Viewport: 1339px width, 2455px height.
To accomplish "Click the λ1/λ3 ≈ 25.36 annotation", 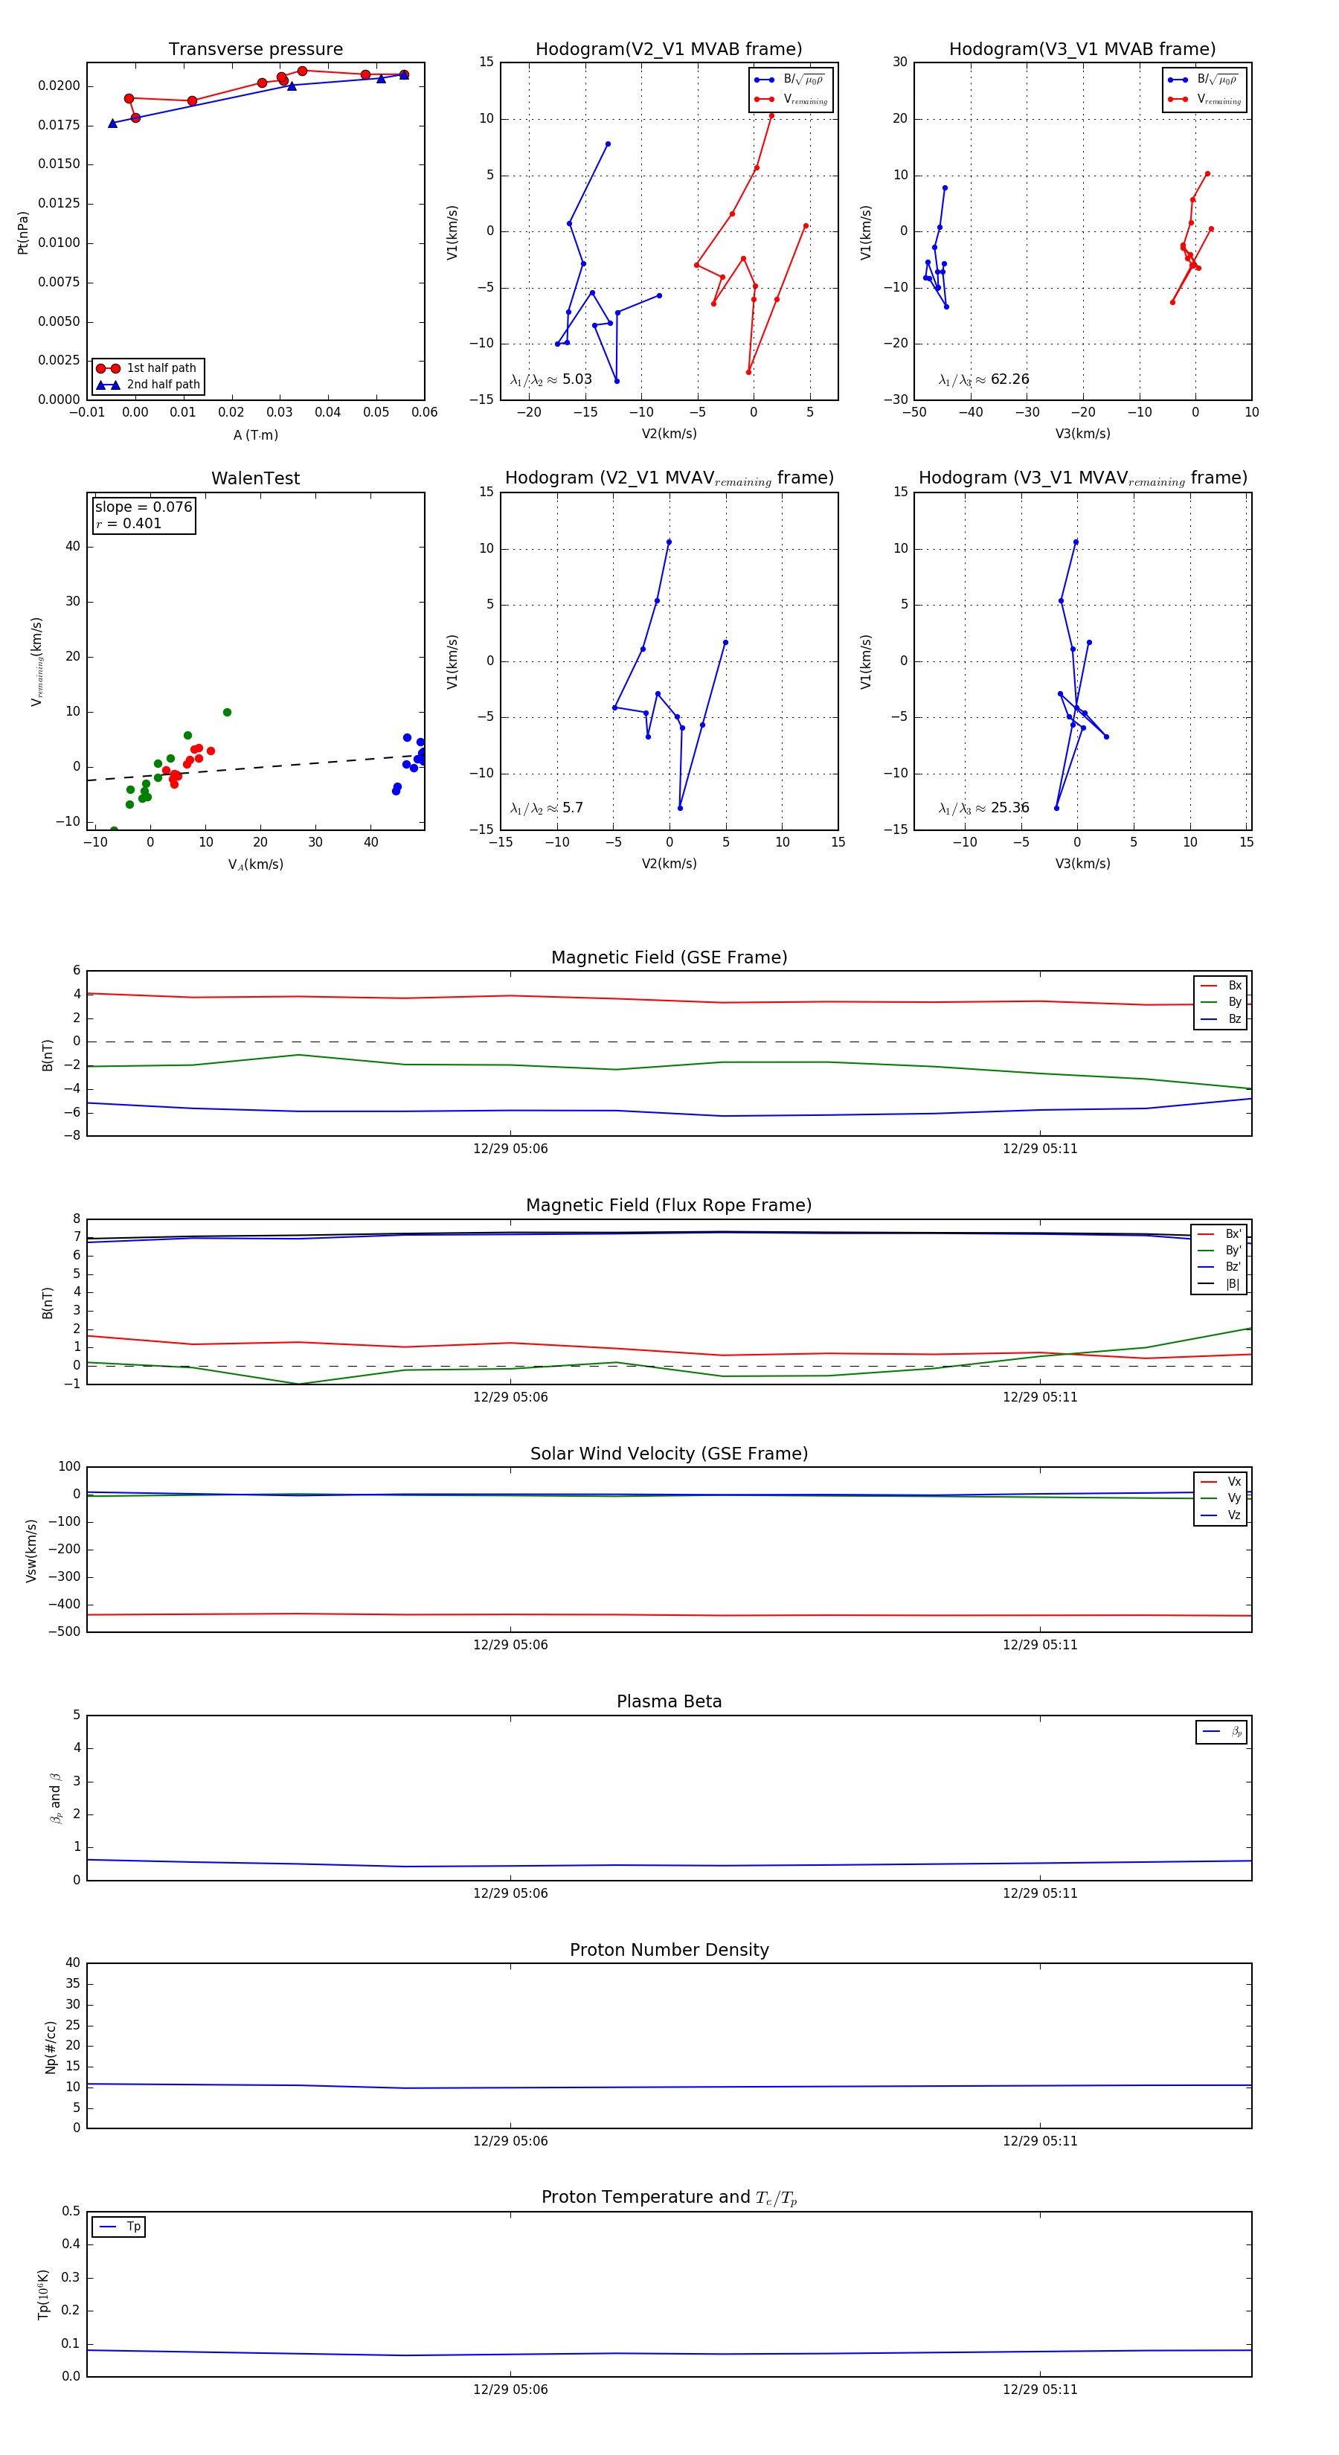I will (983, 808).
